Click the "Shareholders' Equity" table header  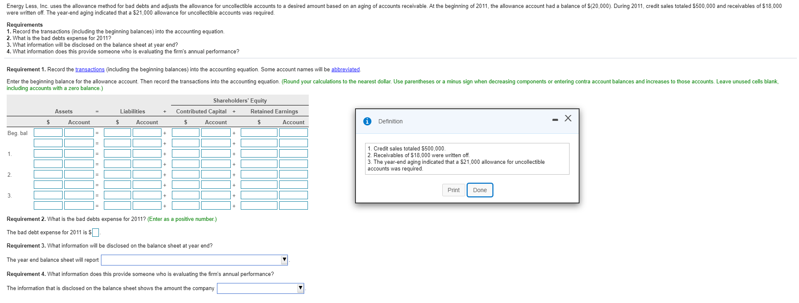(x=240, y=101)
